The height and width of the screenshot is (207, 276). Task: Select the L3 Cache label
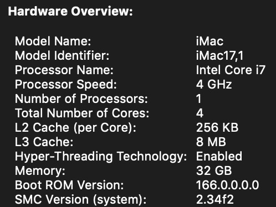44,142
